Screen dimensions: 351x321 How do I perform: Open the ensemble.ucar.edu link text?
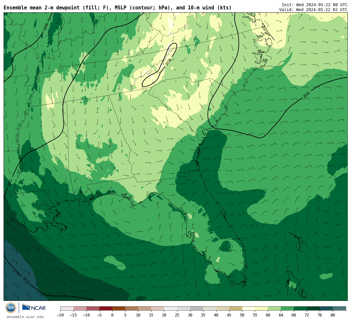click(x=25, y=317)
